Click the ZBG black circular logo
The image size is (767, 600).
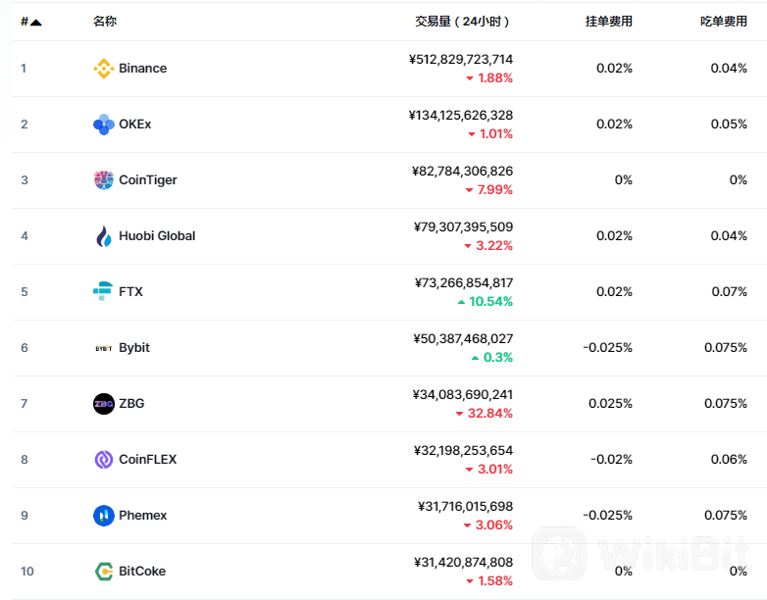click(x=104, y=404)
